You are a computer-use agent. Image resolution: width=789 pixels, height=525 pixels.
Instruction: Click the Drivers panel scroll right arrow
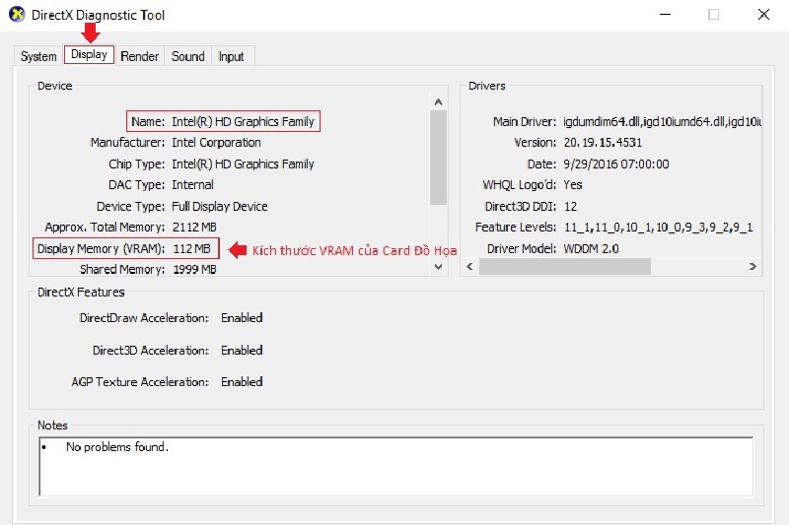(753, 267)
